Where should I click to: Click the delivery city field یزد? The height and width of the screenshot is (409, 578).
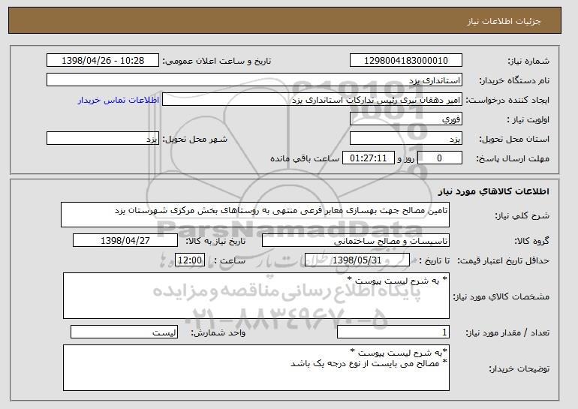click(x=103, y=139)
